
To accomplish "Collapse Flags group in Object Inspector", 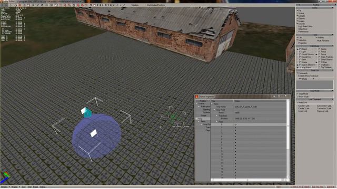I will click(x=217, y=121).
